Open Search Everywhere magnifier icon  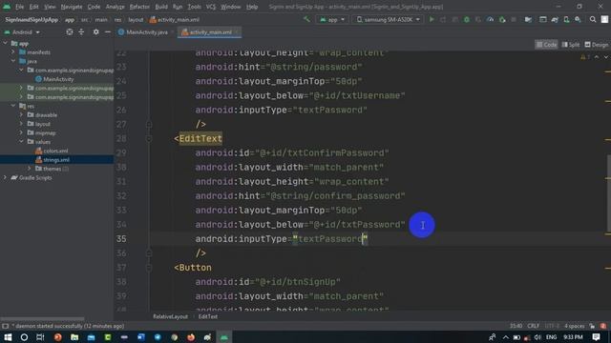coord(593,19)
